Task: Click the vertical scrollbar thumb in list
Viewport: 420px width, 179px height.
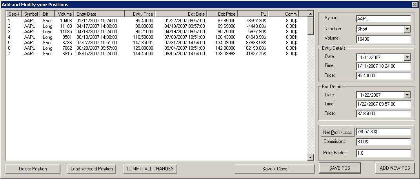Action: point(311,26)
